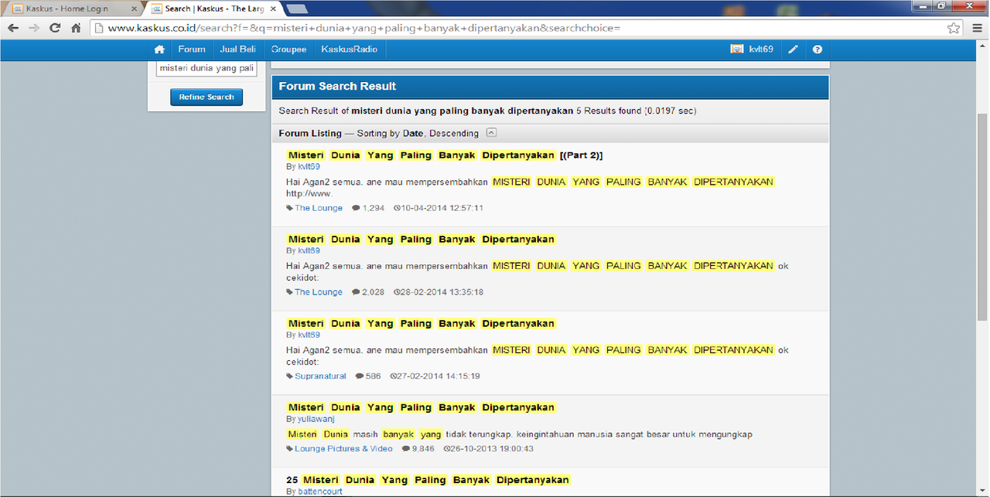This screenshot has height=497, width=990.
Task: Open The Lounge tag with 2,028 replies
Action: coord(319,292)
